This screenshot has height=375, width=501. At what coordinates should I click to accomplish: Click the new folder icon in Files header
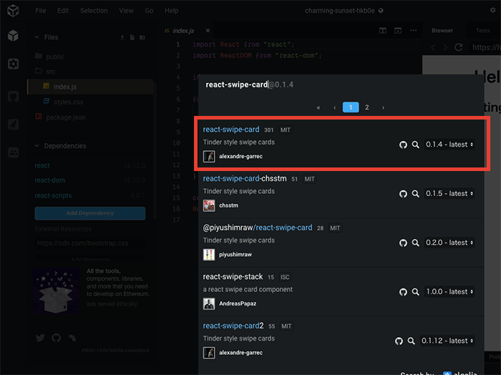pyautogui.click(x=142, y=37)
